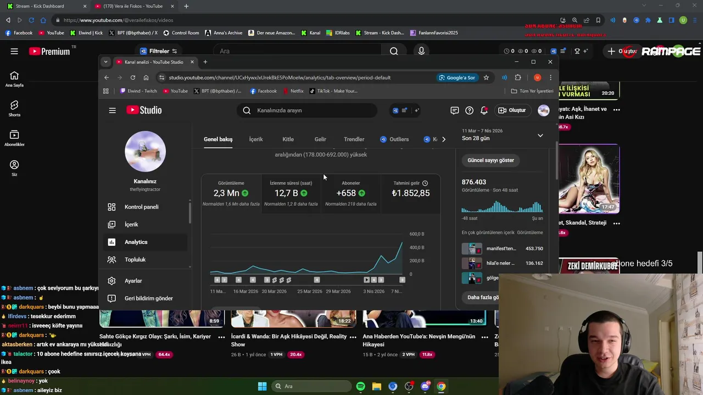Select Analytics in the Studio sidebar
The height and width of the screenshot is (395, 703).
[x=145, y=242]
